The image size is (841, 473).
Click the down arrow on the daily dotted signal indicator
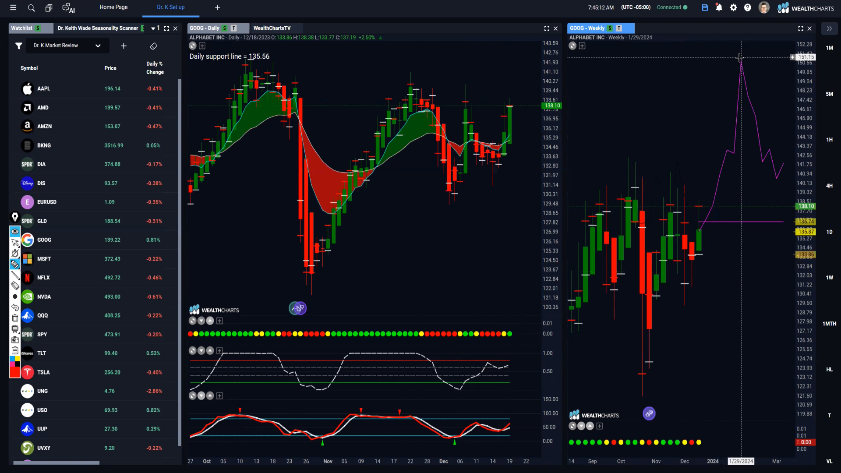click(201, 321)
